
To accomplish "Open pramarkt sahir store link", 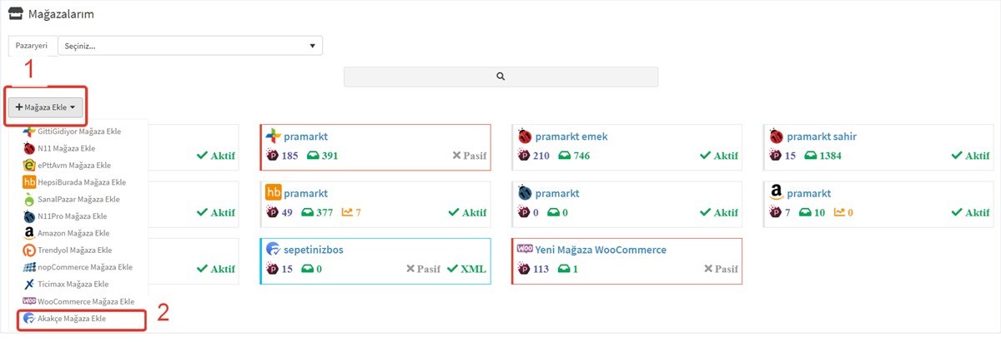I will pos(822,136).
